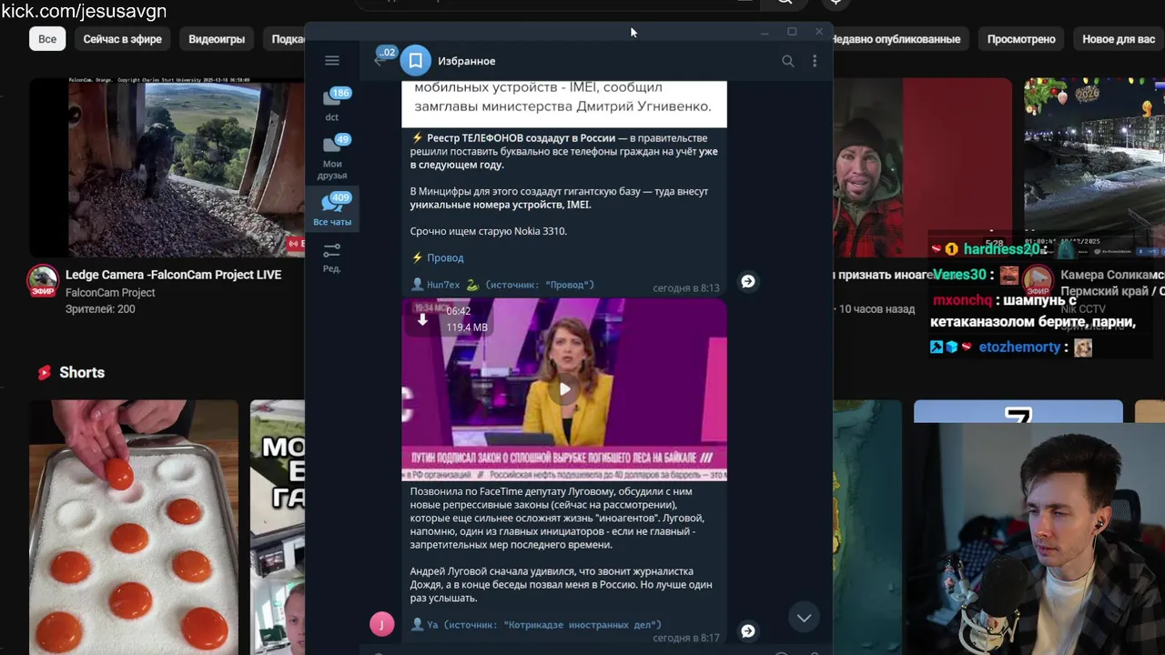Click the FalconCam Project channel avatar
The width and height of the screenshot is (1165, 655).
coord(43,281)
